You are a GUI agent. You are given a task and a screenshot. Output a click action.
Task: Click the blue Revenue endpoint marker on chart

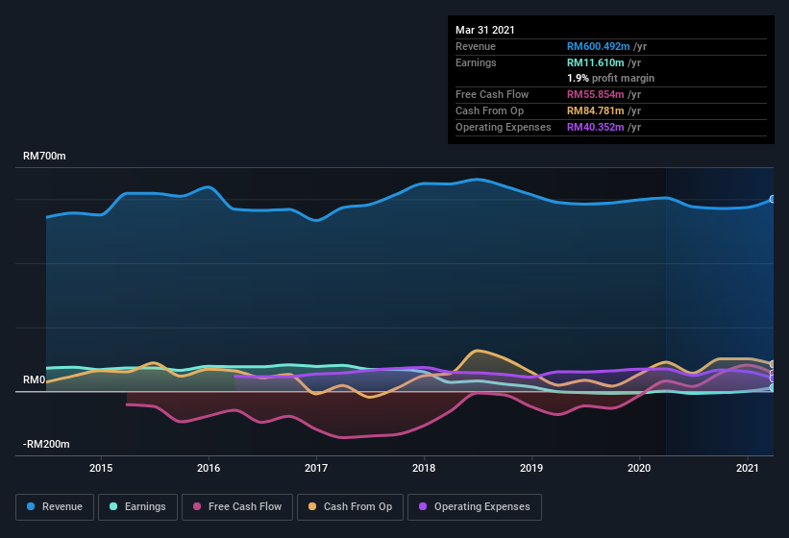click(x=772, y=200)
